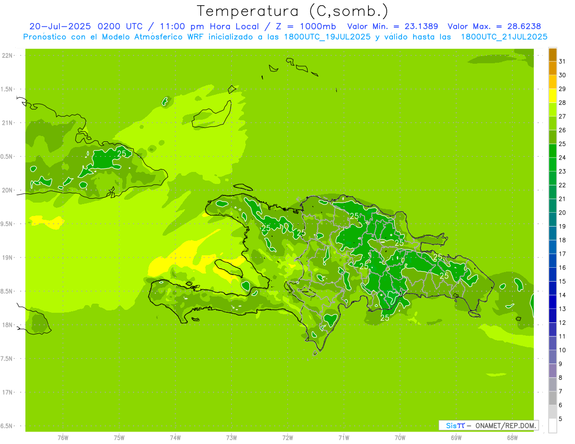Click the "17N" latitude label
575x444 pixels.
pos(8,392)
